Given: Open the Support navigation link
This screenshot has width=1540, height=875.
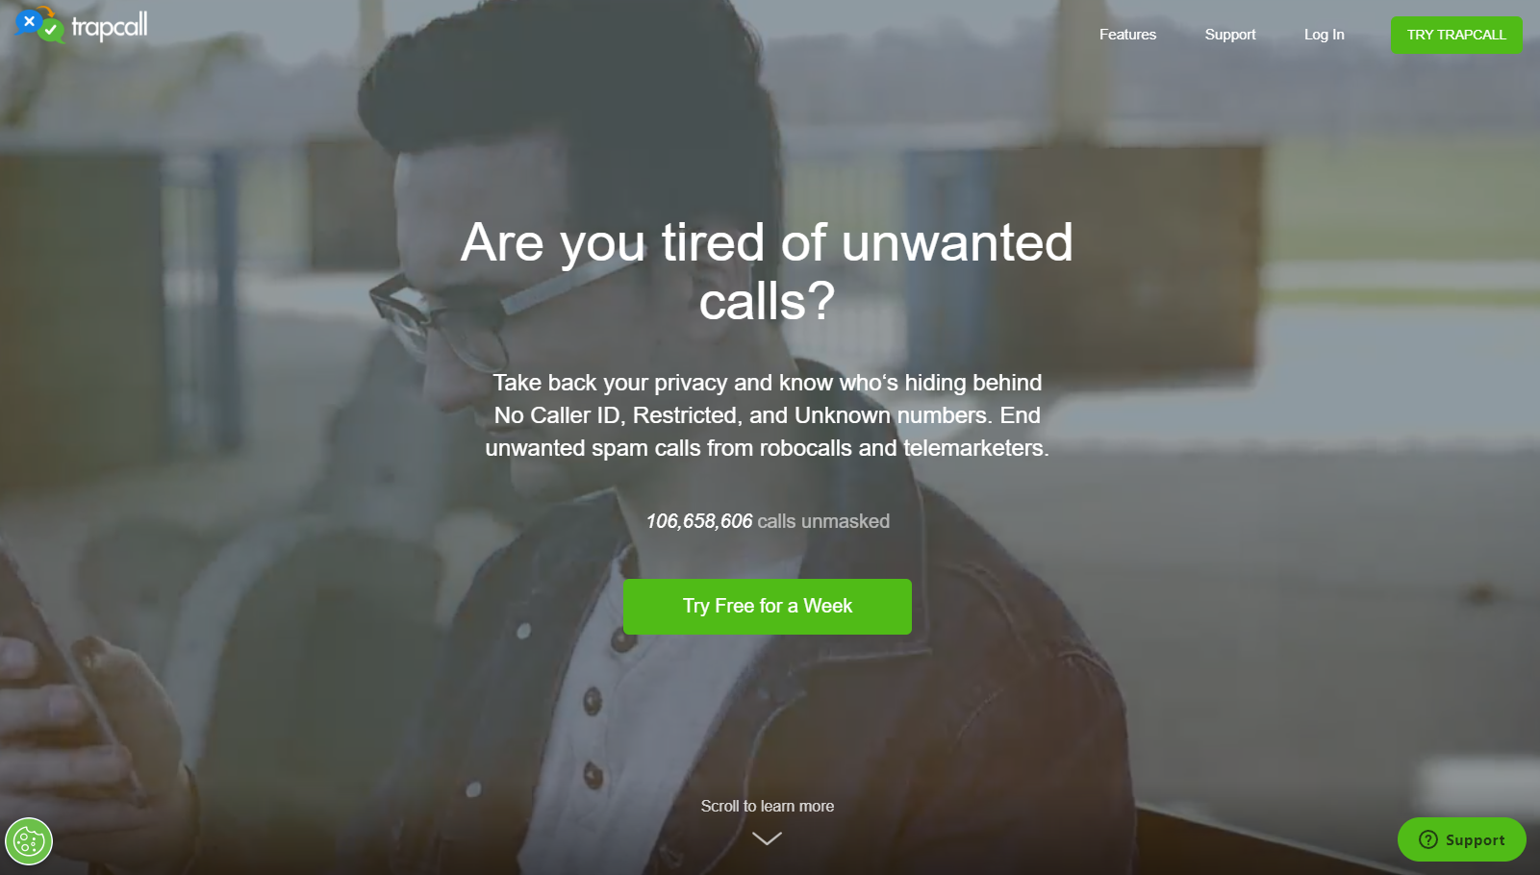Looking at the screenshot, I should coord(1230,35).
